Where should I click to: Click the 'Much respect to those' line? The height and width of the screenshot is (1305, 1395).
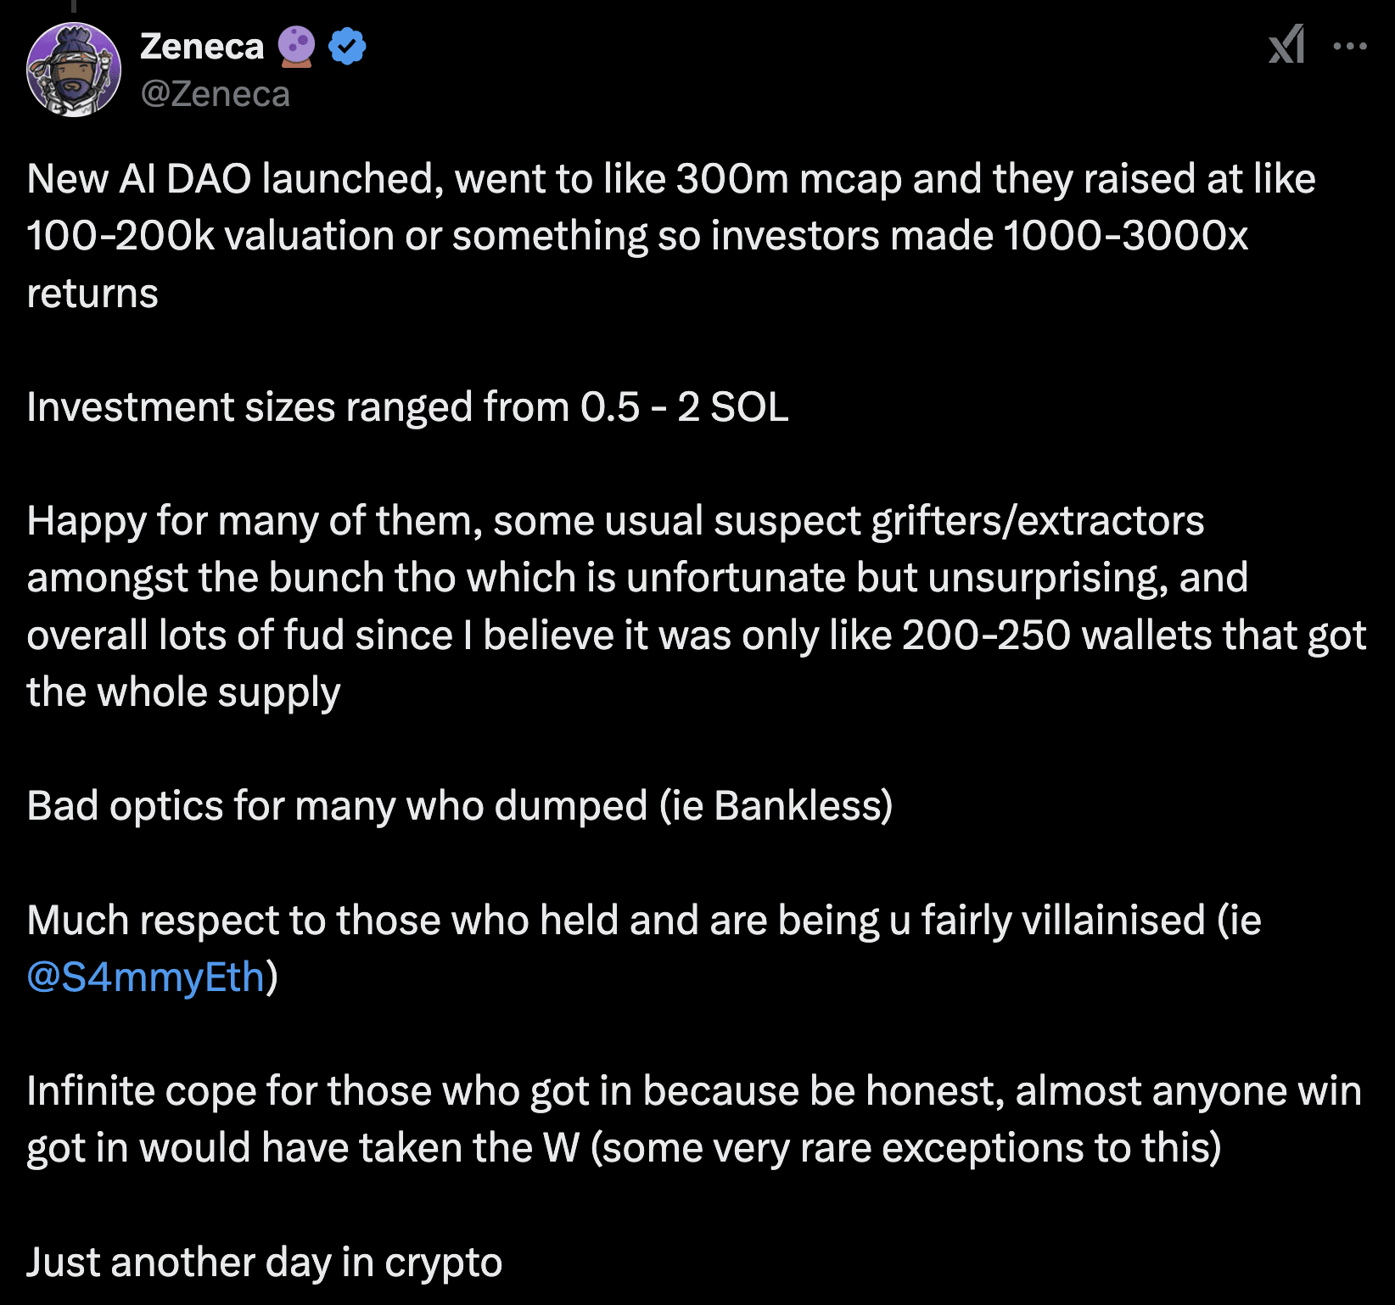point(643,921)
